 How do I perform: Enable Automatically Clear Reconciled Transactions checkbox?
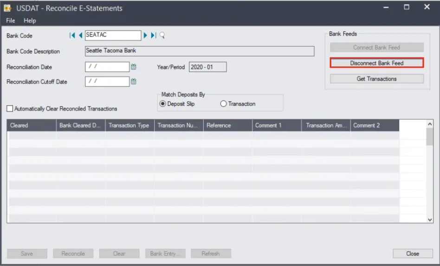click(10, 108)
